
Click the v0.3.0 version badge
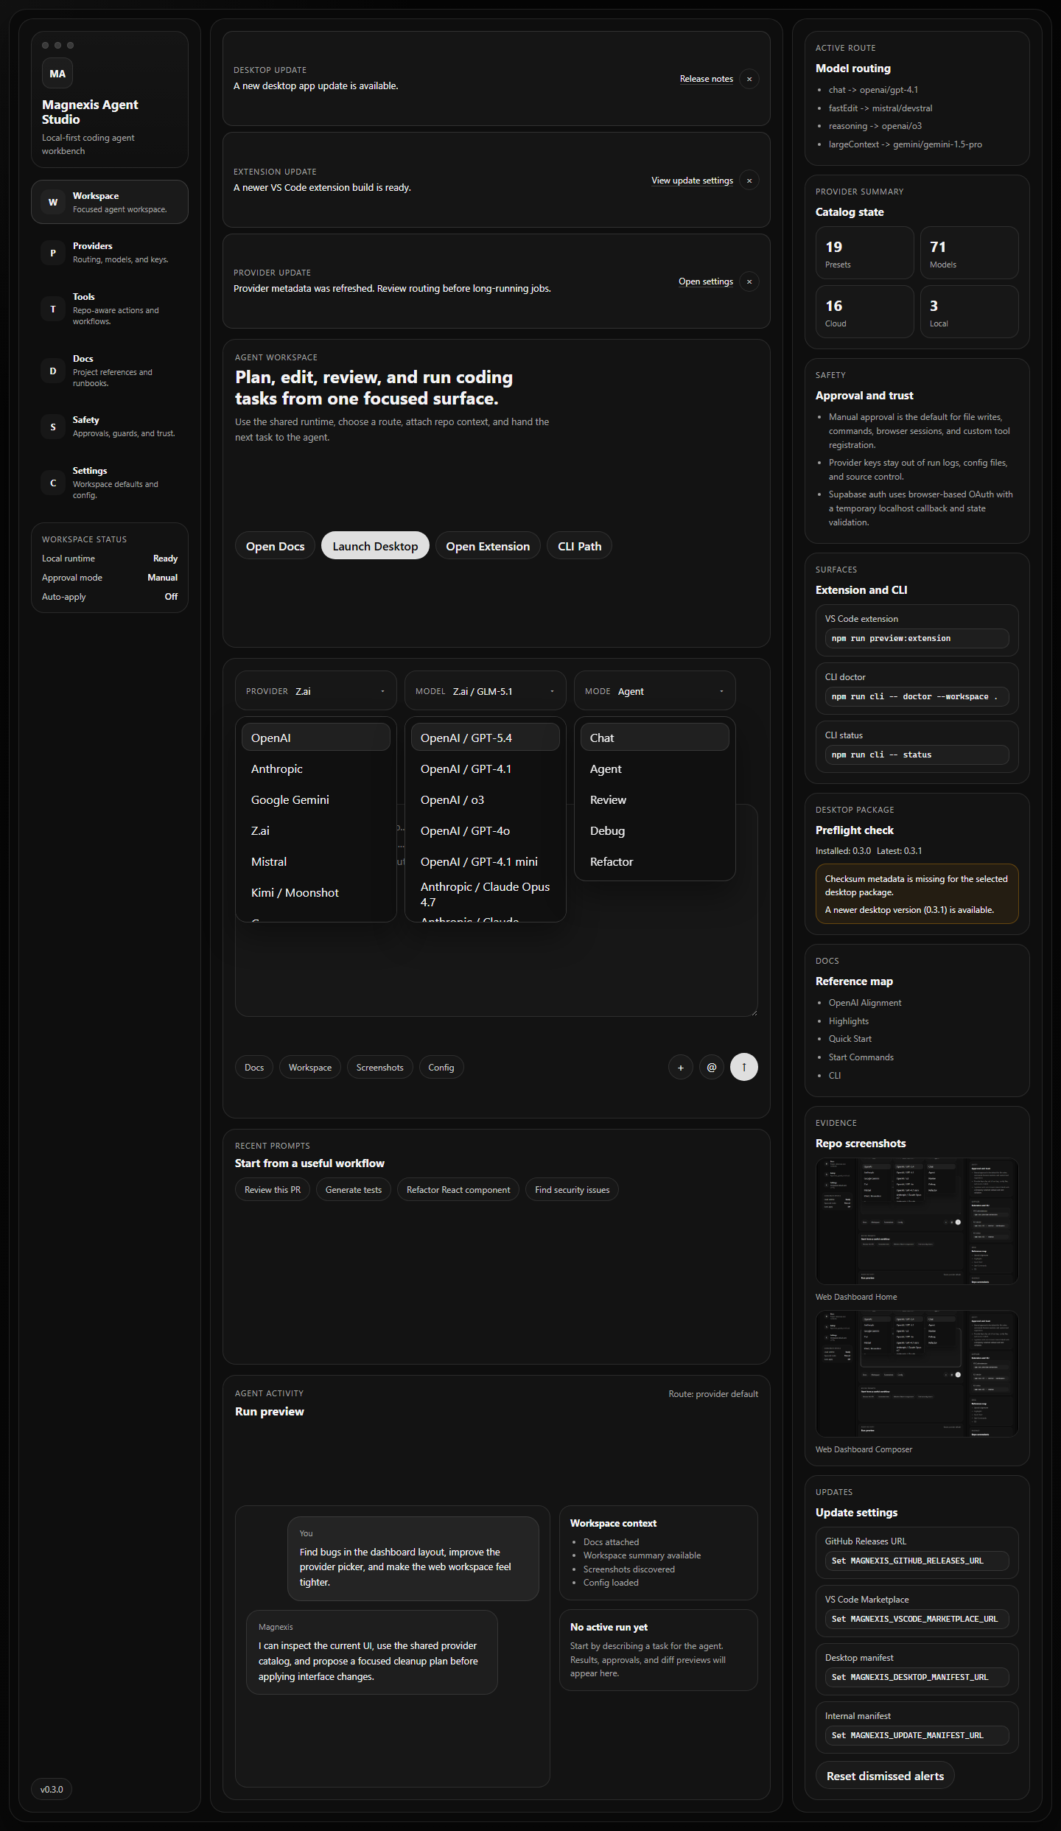pyautogui.click(x=52, y=1789)
